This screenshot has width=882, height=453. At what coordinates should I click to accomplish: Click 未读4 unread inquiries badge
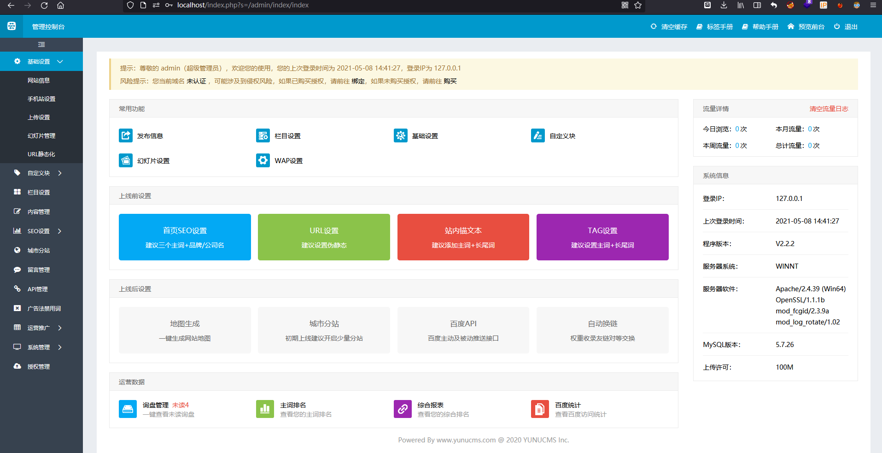point(181,405)
